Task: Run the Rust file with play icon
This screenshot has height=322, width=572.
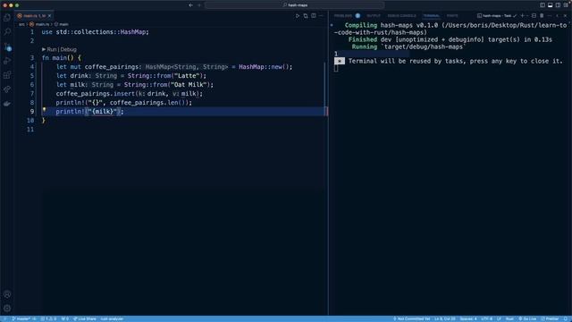Action: click(298, 16)
